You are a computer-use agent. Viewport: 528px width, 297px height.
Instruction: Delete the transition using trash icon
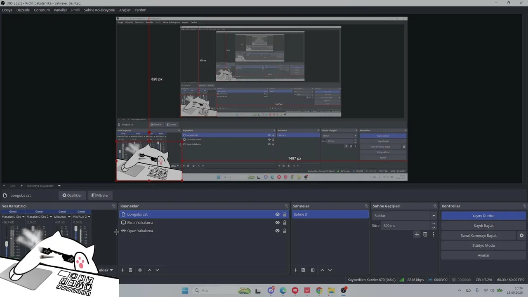[425, 234]
